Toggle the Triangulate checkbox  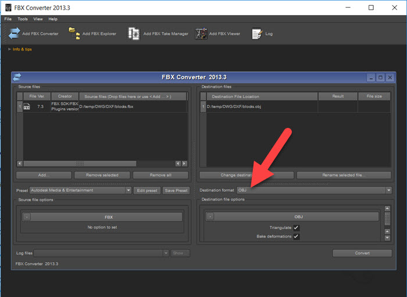tap(296, 228)
